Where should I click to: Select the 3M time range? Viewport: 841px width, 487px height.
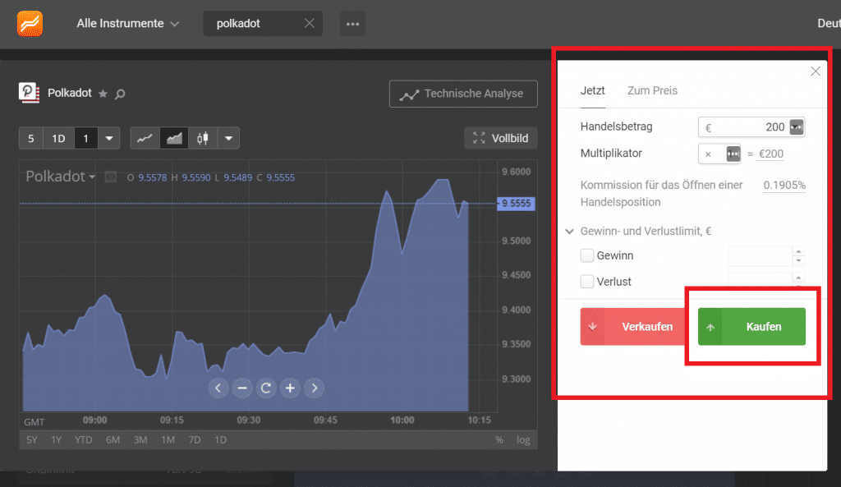click(140, 440)
